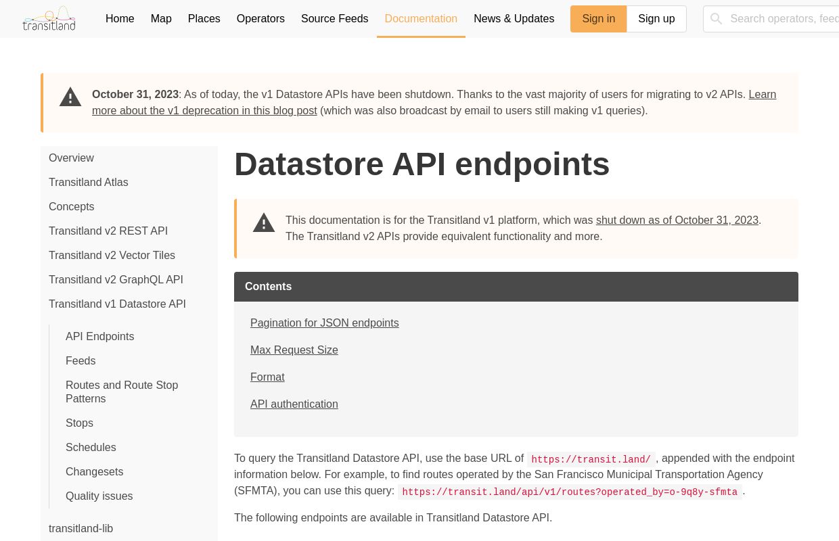Open the Operators page
The height and width of the screenshot is (541, 839).
click(260, 19)
